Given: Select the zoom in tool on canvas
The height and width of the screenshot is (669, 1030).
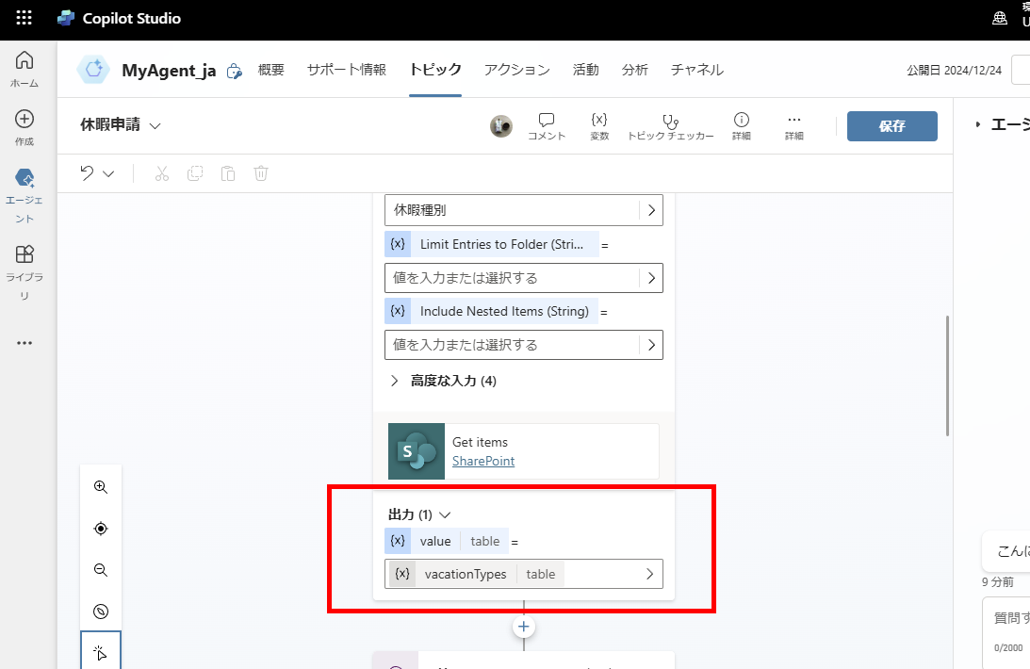Looking at the screenshot, I should (x=100, y=487).
